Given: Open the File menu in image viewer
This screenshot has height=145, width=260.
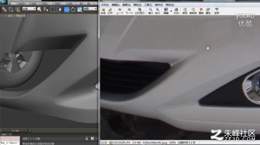Looking at the screenshot, I should point(105,5).
